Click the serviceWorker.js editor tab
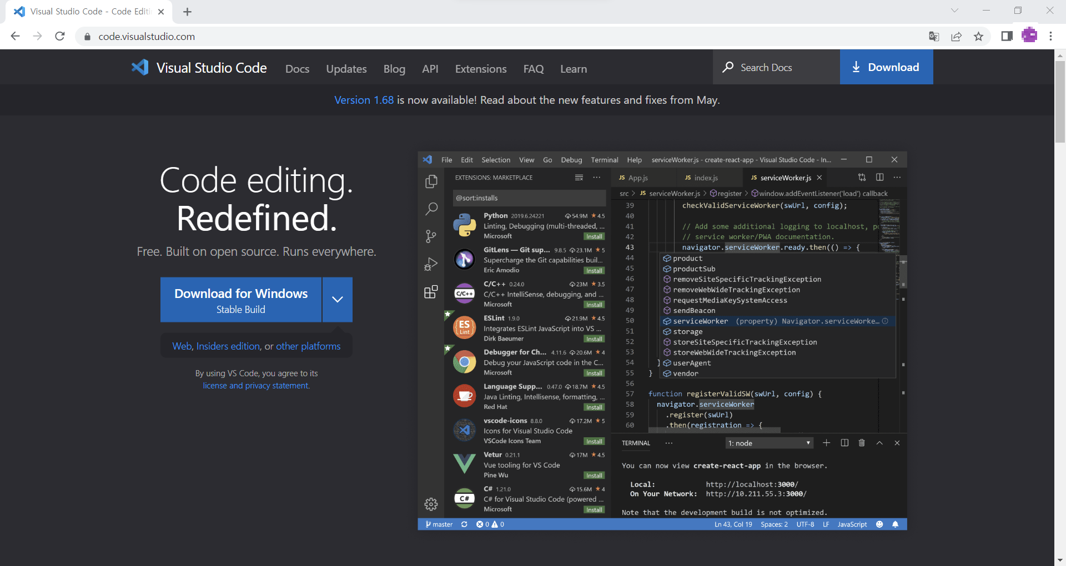 coord(784,178)
